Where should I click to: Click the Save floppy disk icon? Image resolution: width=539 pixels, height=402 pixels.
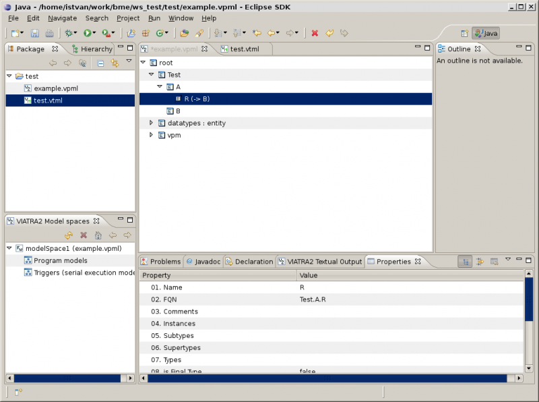(x=35, y=33)
